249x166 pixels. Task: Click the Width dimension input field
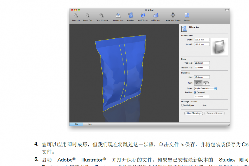pos(202,40)
